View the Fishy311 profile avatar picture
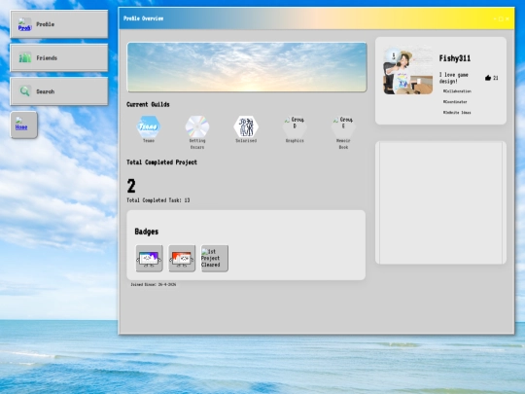This screenshot has width=525, height=394. click(408, 70)
